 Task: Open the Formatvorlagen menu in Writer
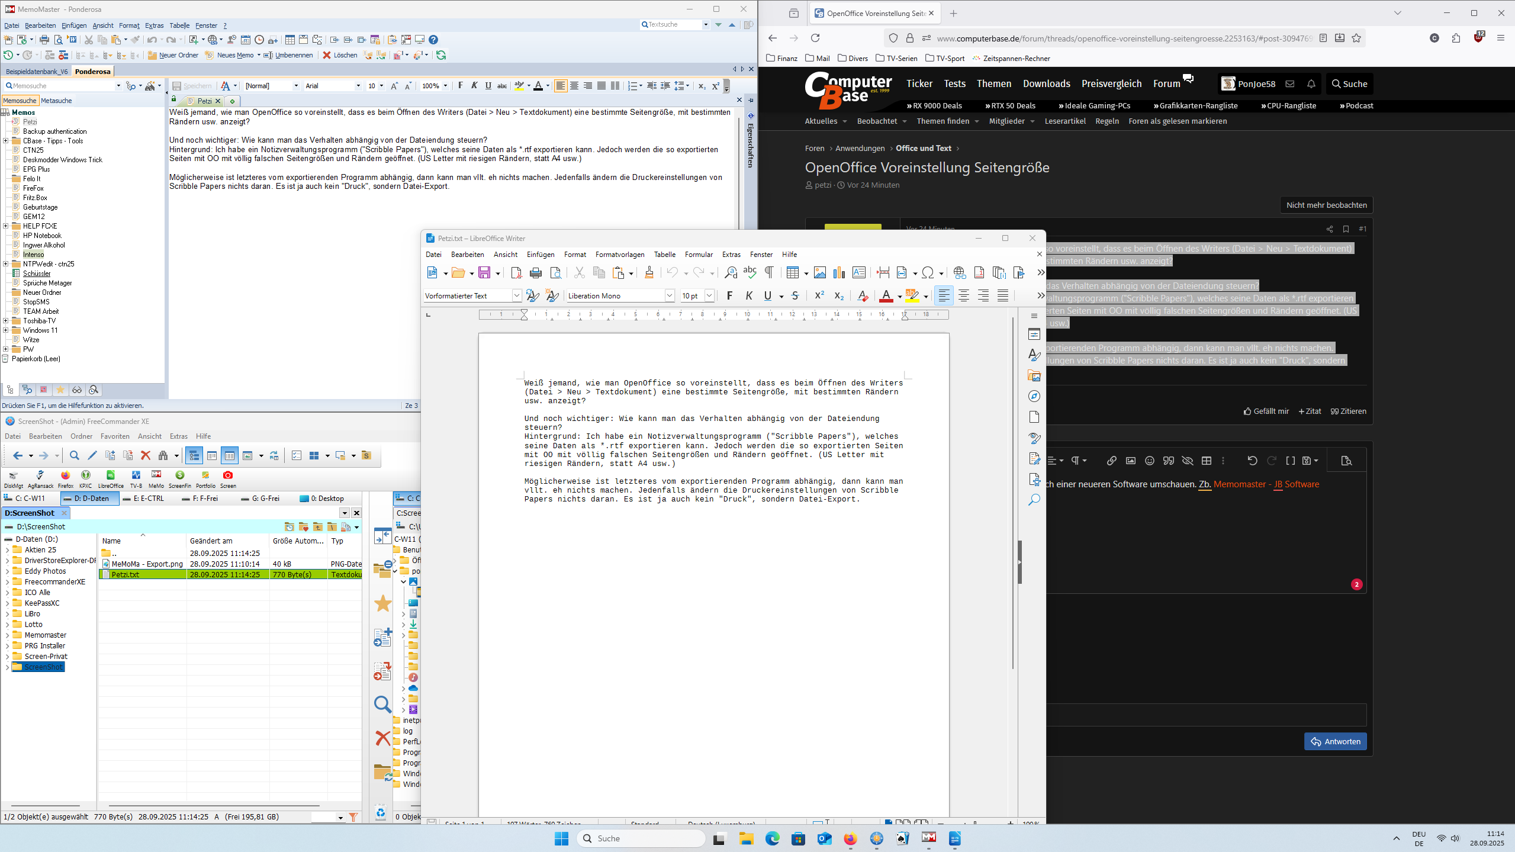click(x=619, y=255)
